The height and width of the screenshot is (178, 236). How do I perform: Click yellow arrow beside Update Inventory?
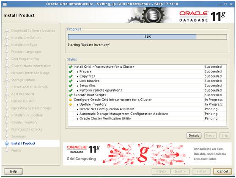pos(71,104)
